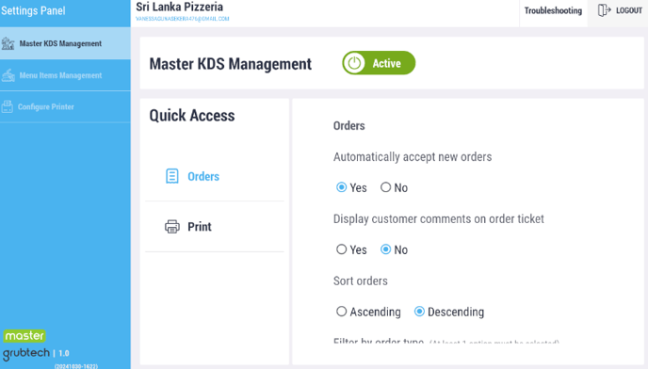This screenshot has width=648, height=369.
Task: Click the Master KDS Management page heading
Action: point(231,64)
